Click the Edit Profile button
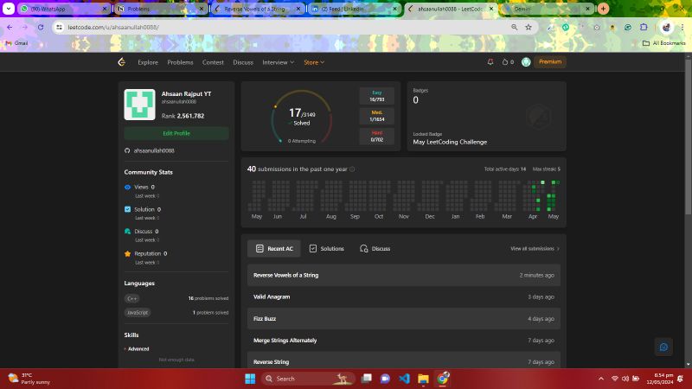 176,133
